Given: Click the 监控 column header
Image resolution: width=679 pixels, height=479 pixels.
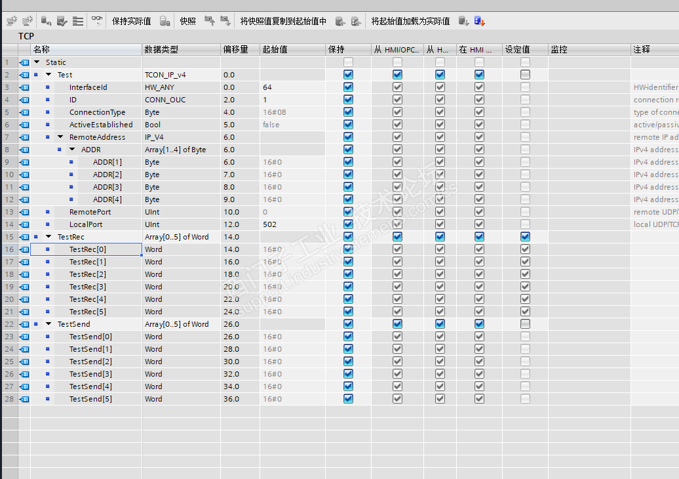Looking at the screenshot, I should click(x=589, y=49).
